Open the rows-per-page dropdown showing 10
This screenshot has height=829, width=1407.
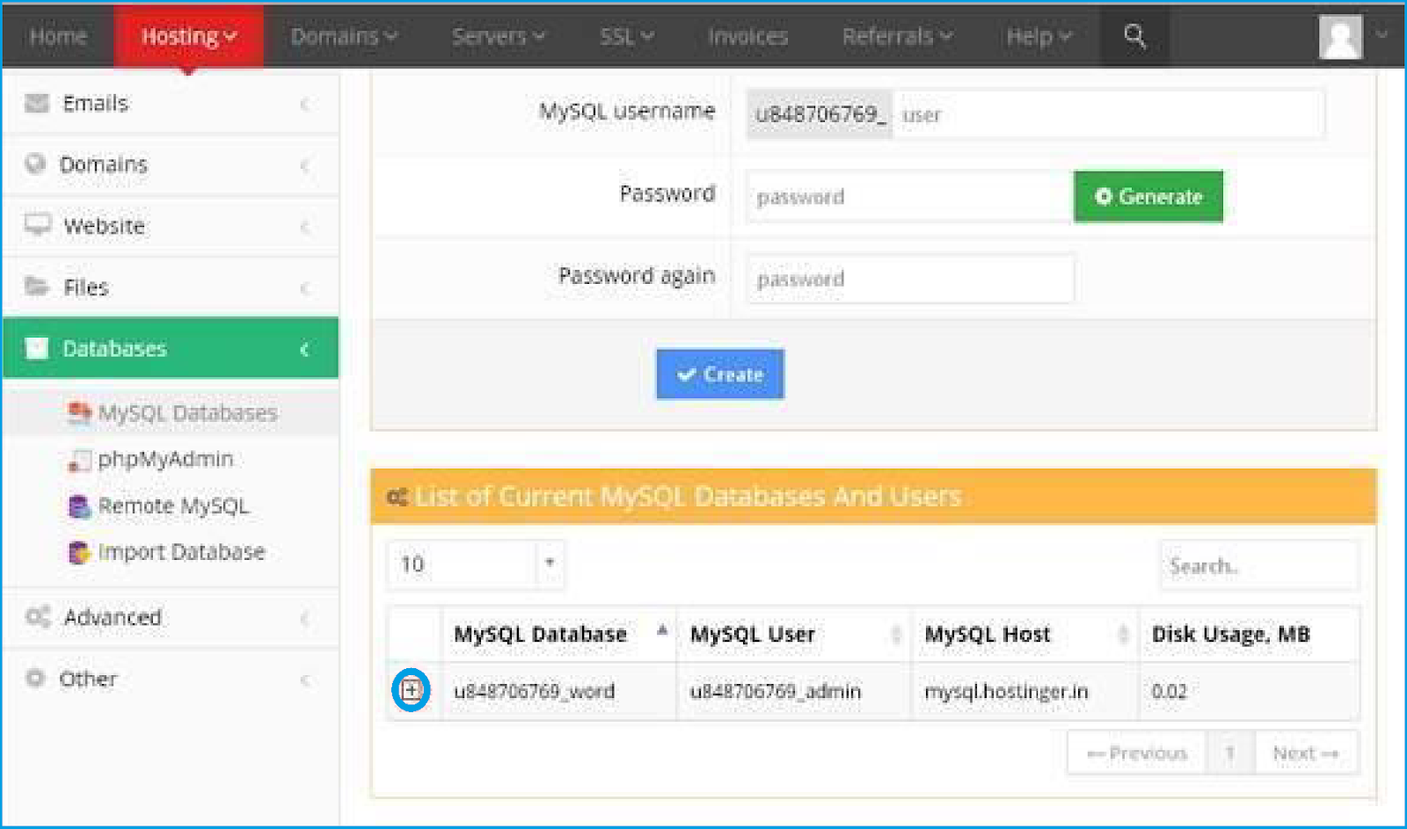point(475,564)
